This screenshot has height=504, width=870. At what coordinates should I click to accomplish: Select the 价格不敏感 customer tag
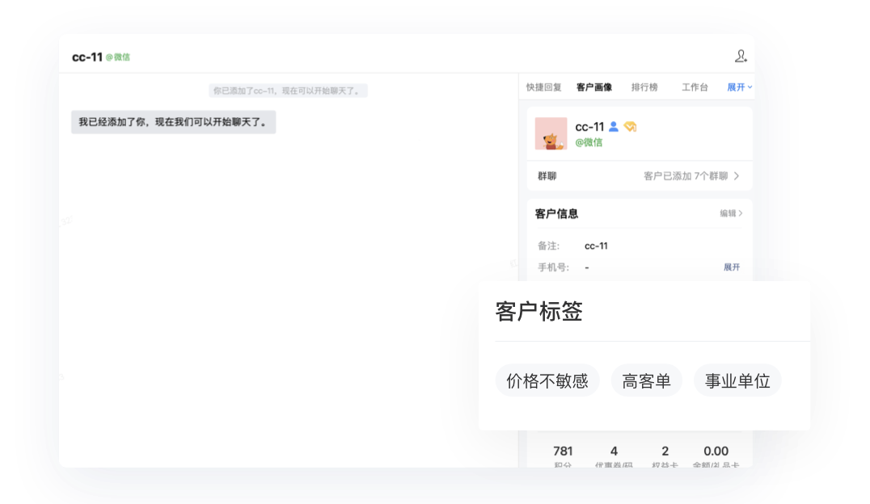click(x=547, y=381)
